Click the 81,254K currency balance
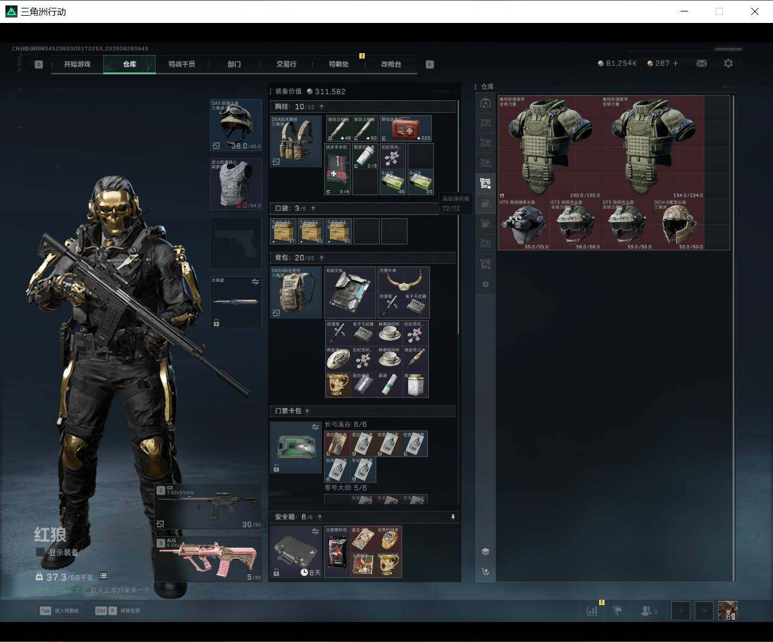 (617, 63)
